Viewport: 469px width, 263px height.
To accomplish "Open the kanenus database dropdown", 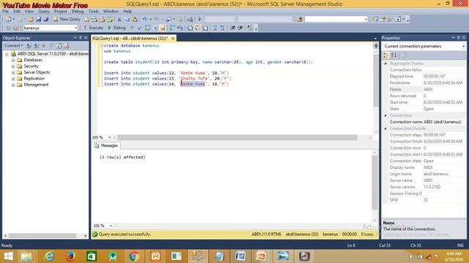I will tap(75, 28).
